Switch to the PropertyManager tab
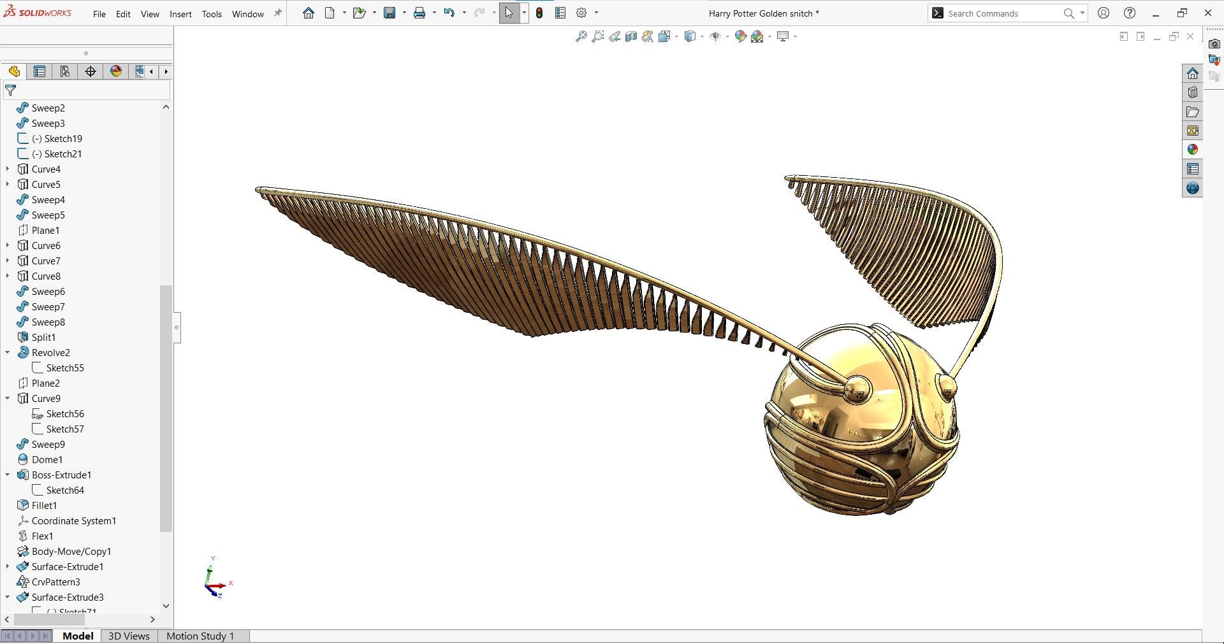This screenshot has width=1224, height=644. [40, 71]
